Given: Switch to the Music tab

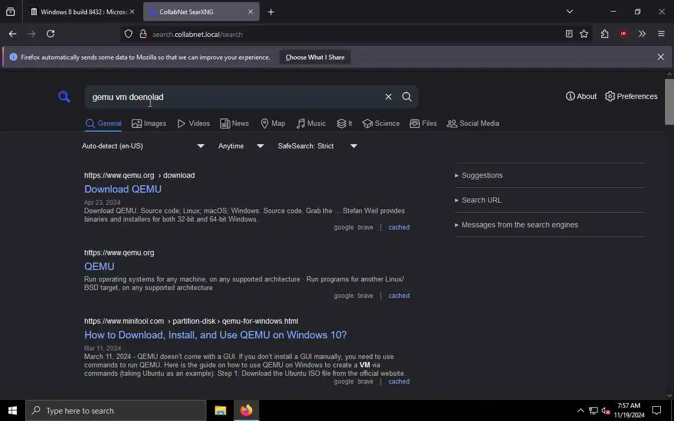Looking at the screenshot, I should (311, 123).
